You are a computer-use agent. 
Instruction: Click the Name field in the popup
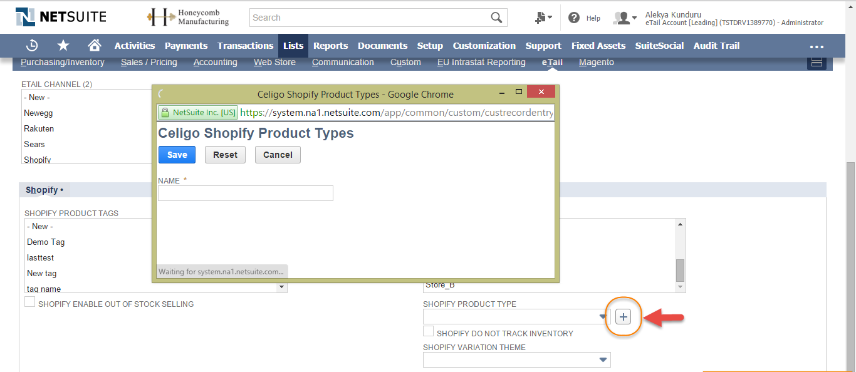(246, 193)
